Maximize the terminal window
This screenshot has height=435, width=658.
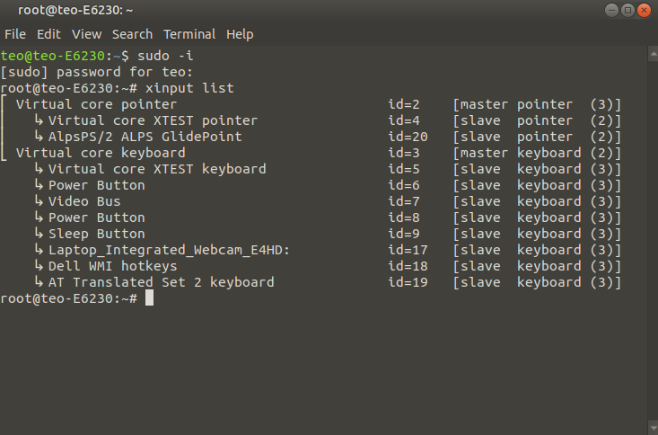point(627,11)
